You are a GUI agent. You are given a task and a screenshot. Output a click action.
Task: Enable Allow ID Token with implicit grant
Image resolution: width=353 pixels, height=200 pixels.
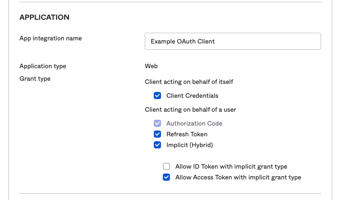(166, 166)
